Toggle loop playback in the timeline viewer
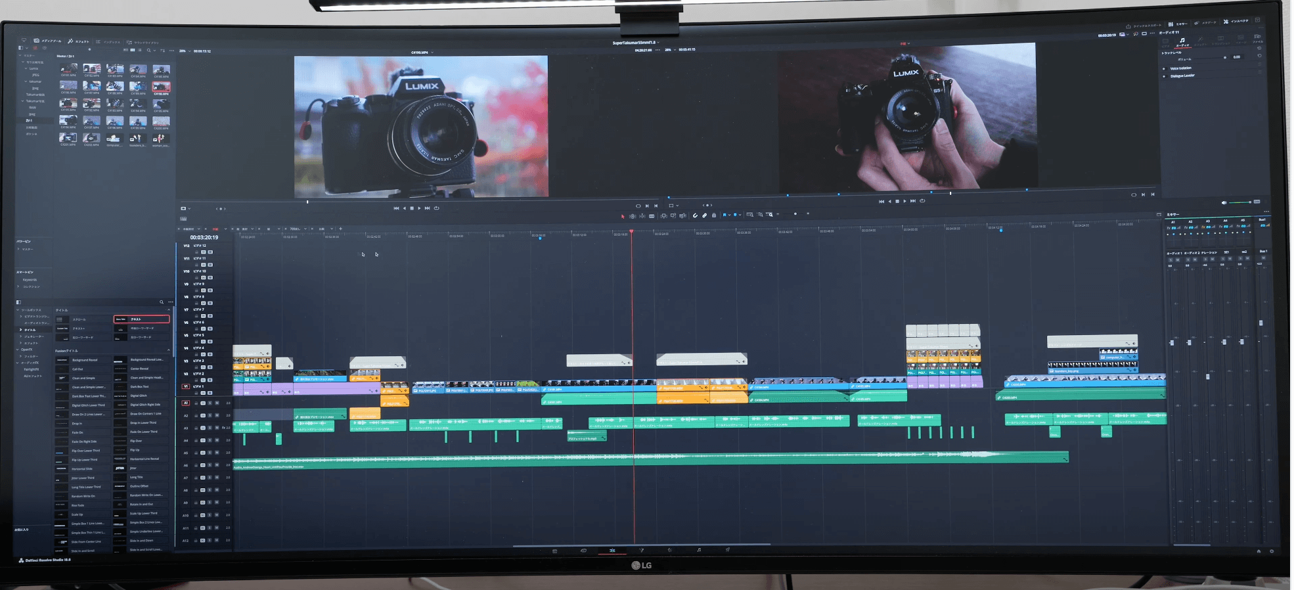 [922, 201]
